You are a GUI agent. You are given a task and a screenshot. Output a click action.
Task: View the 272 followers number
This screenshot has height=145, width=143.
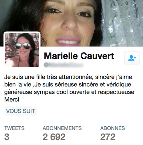[108, 137]
